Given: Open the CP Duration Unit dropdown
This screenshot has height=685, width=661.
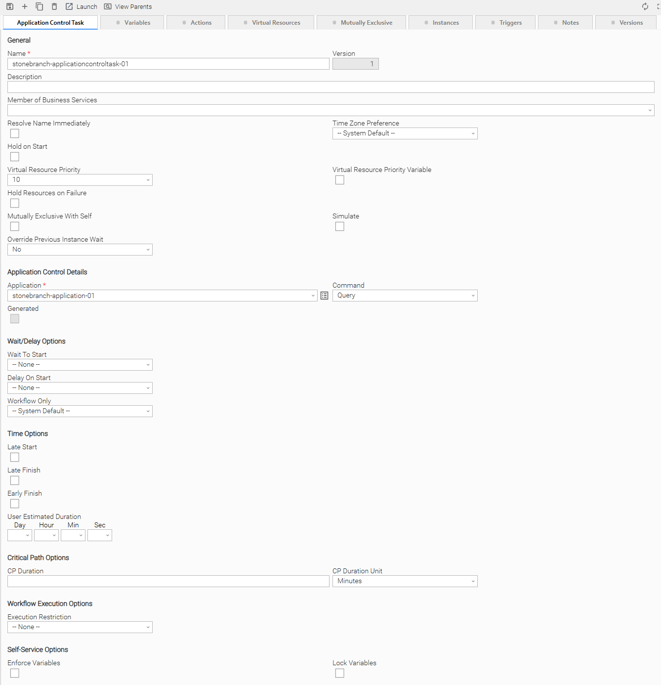Looking at the screenshot, I should click(x=405, y=581).
